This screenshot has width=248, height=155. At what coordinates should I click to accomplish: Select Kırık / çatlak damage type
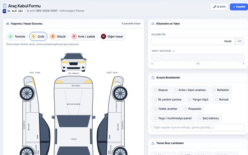click(x=84, y=37)
